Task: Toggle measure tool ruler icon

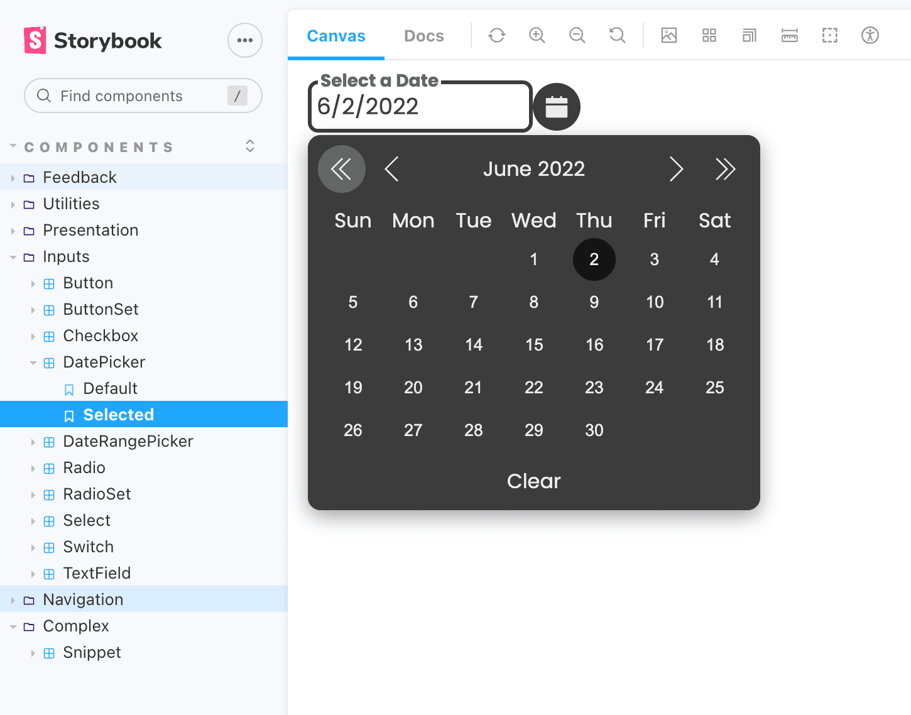Action: [x=789, y=35]
